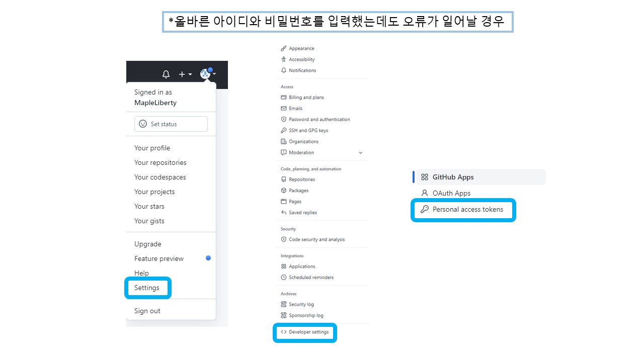Click the Packages box icon
Image resolution: width=644 pixels, height=362 pixels.
click(284, 191)
